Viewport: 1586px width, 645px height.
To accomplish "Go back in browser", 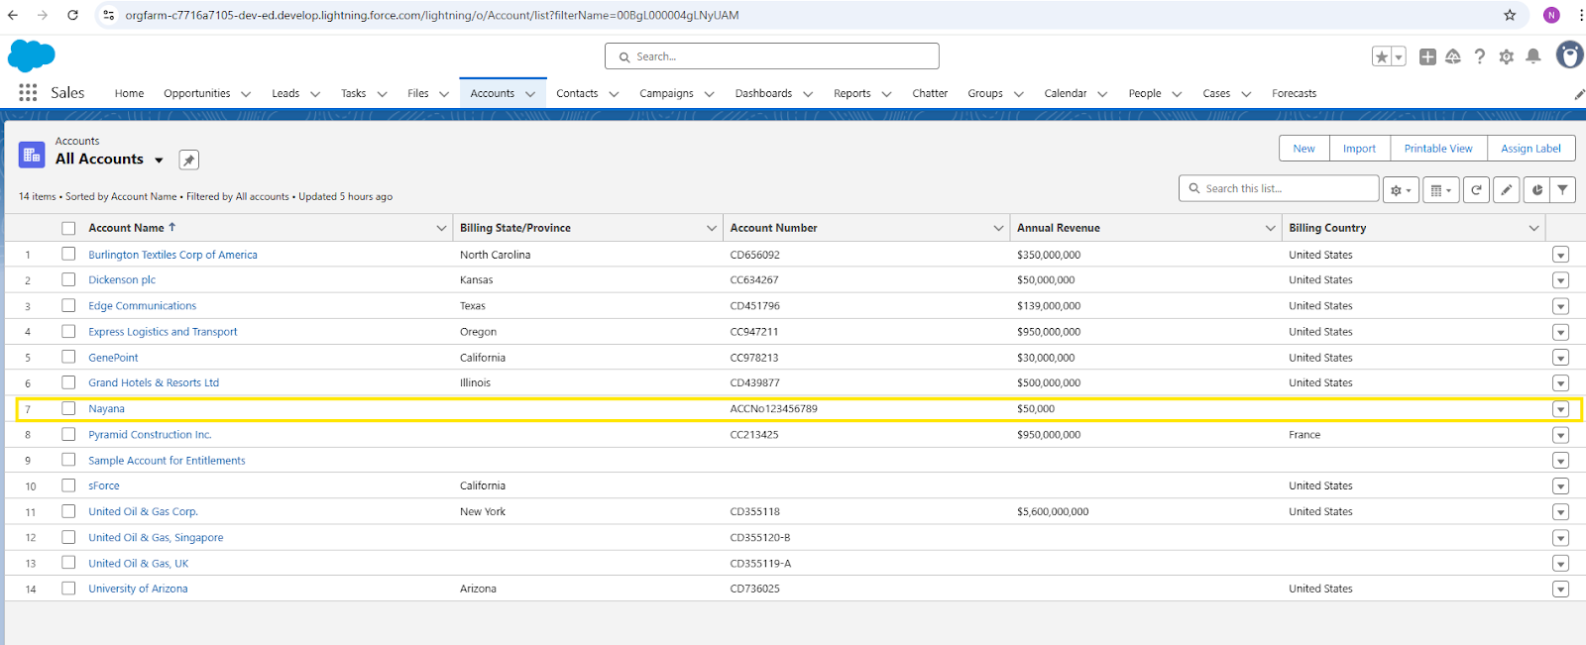I will click(x=13, y=15).
